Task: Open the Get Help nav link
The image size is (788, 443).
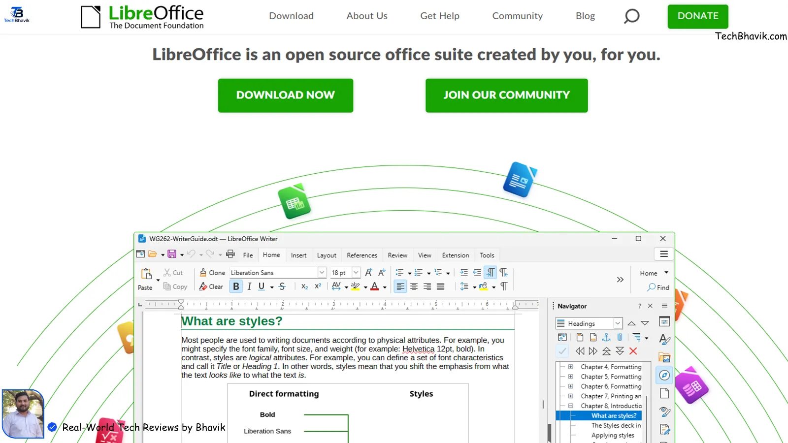Action: (x=440, y=16)
